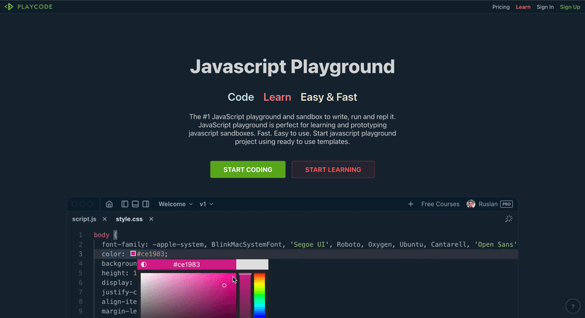Click the PRO badge

coord(506,204)
